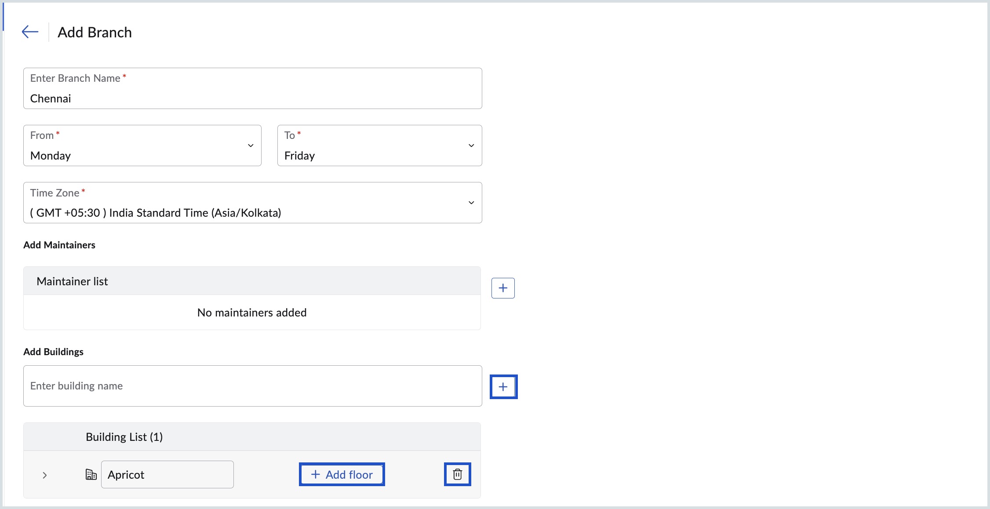990x509 pixels.
Task: Expand the Apricot building row
Action: 44,475
